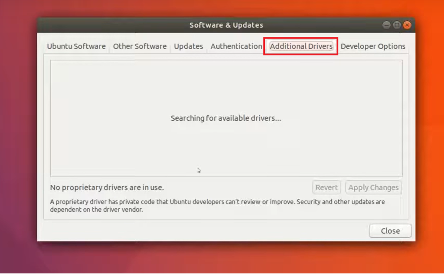Click the Apply Changes button
This screenshot has width=444, height=274.
click(373, 187)
